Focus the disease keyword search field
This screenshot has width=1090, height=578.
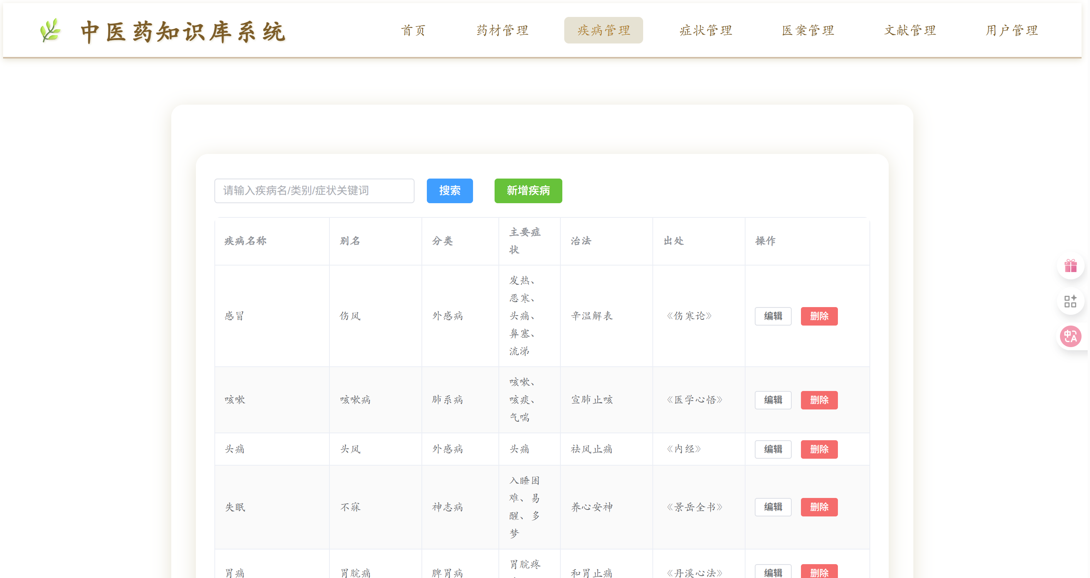(314, 191)
